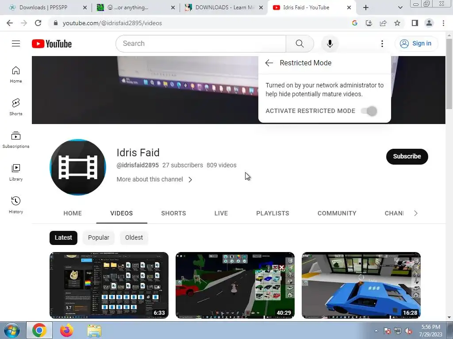Click the YouTube search field
453x339 pixels.
(x=201, y=44)
